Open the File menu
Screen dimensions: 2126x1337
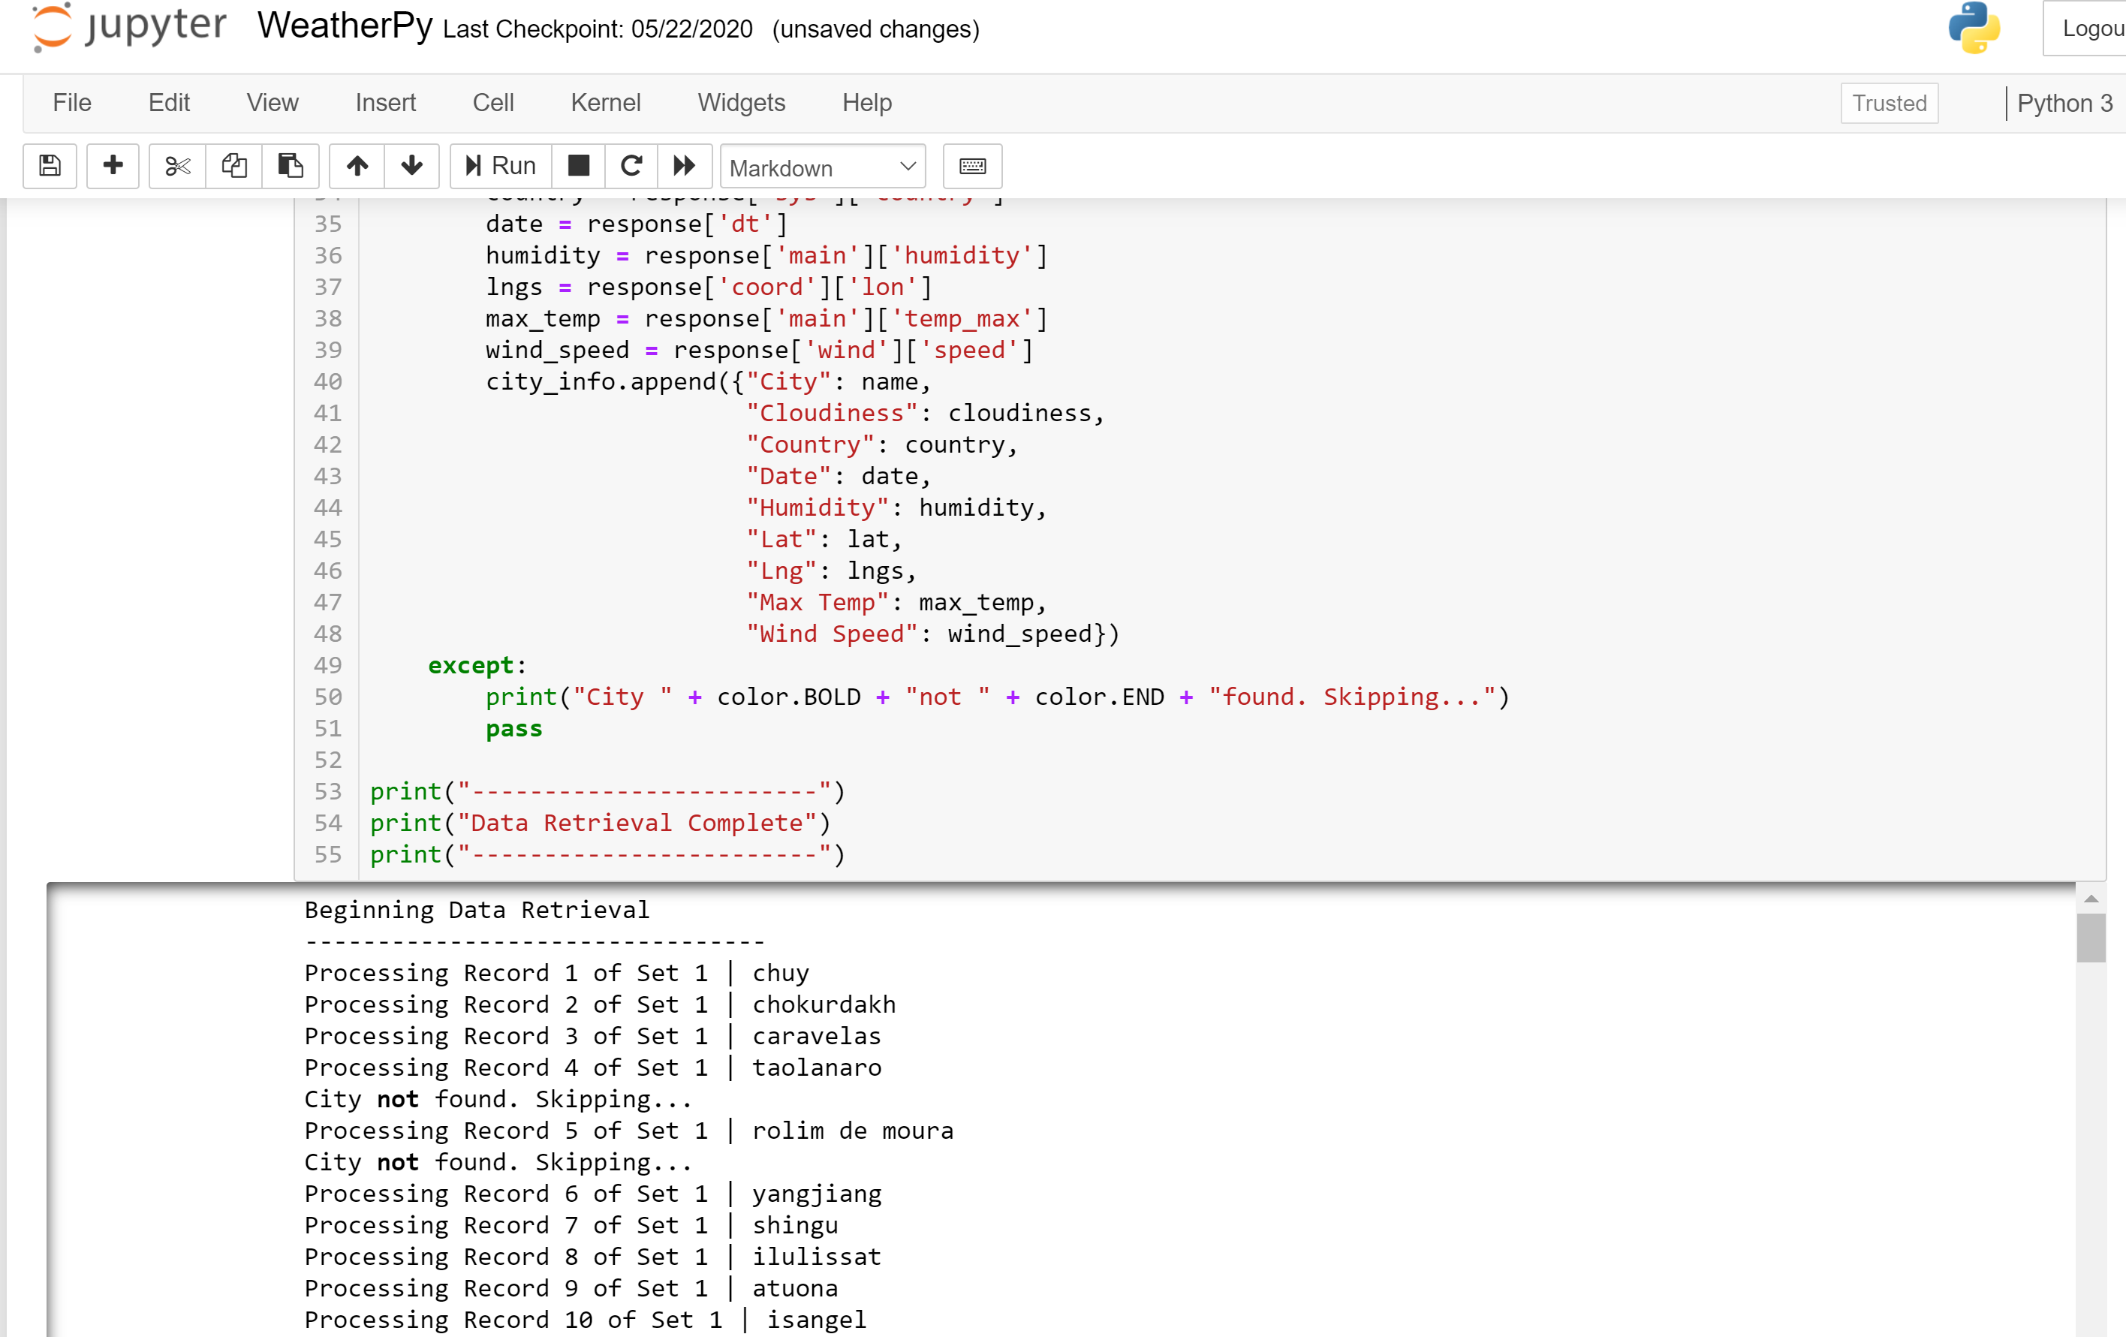coord(71,102)
